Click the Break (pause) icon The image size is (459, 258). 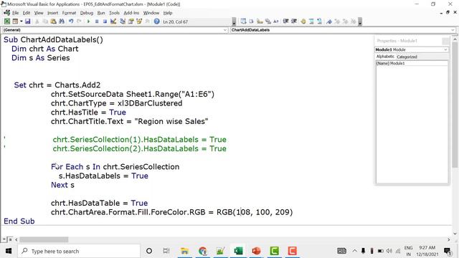[97, 21]
